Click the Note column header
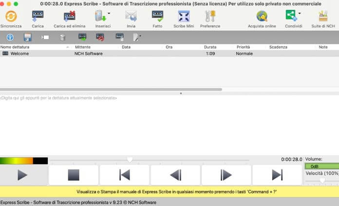The image size is (339, 206). (x=323, y=47)
